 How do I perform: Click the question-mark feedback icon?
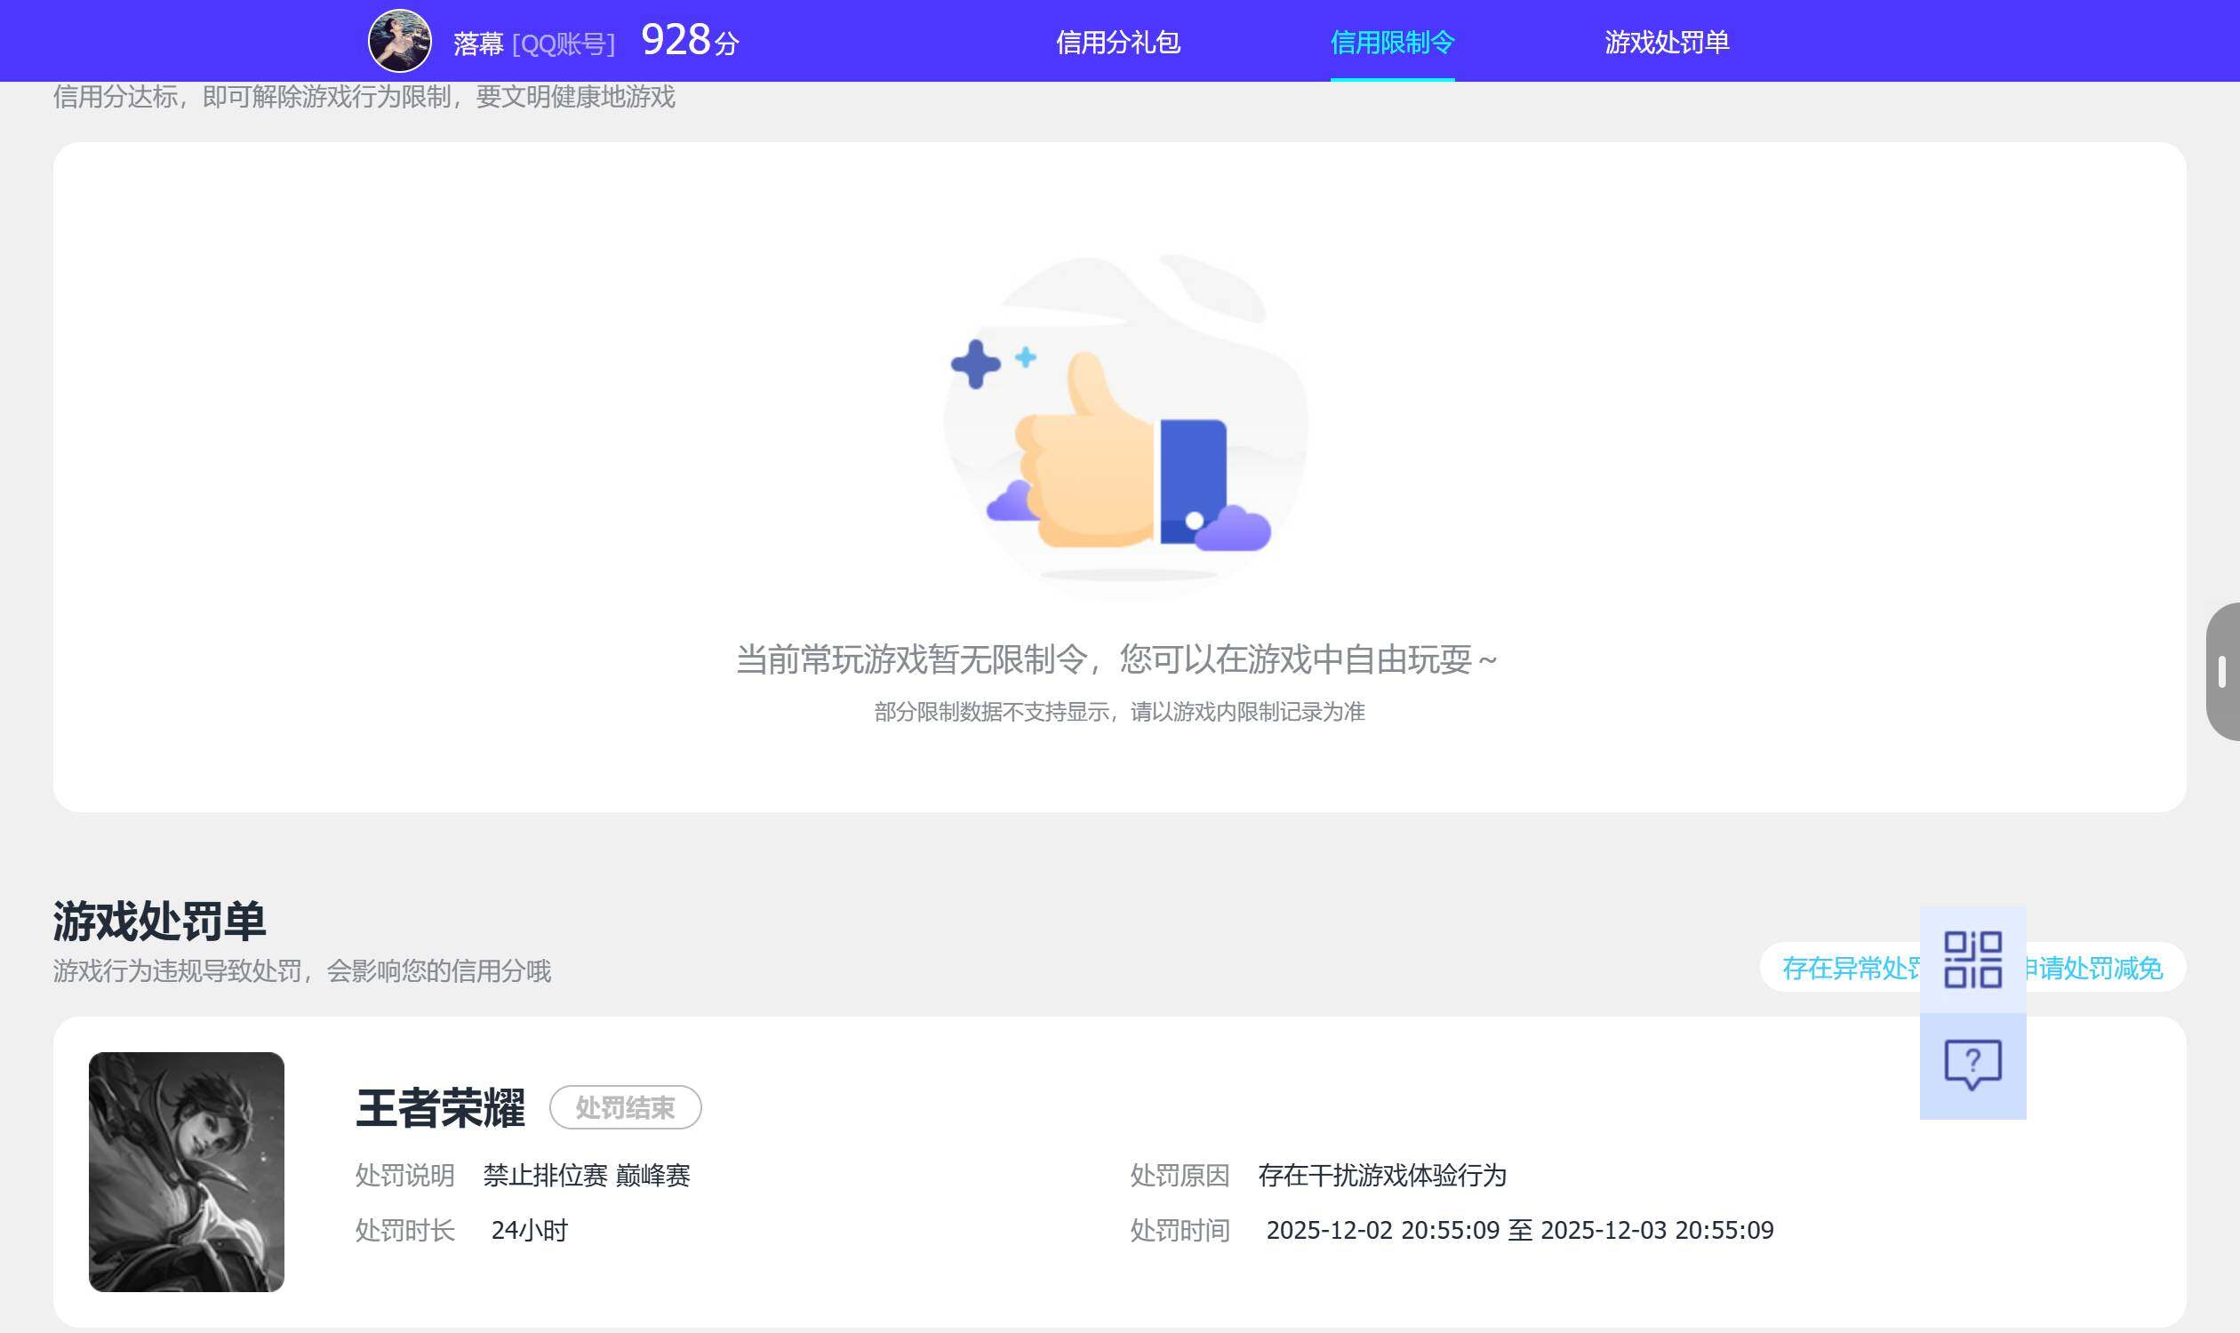click(x=1972, y=1065)
